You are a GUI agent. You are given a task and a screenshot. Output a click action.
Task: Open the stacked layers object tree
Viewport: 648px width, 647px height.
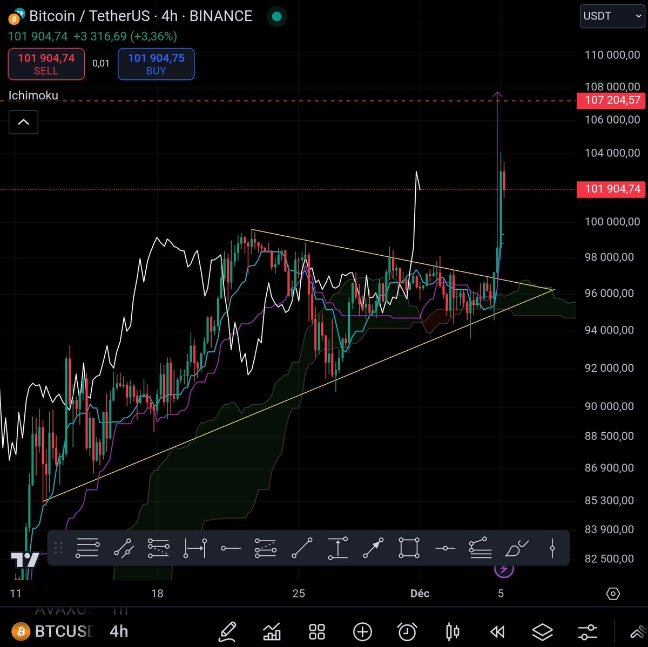542,631
